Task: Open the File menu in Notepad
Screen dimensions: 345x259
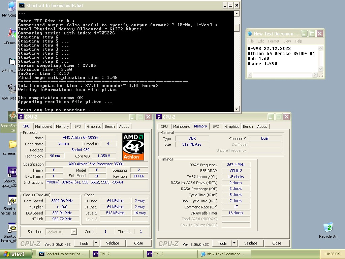Action: pos(251,41)
